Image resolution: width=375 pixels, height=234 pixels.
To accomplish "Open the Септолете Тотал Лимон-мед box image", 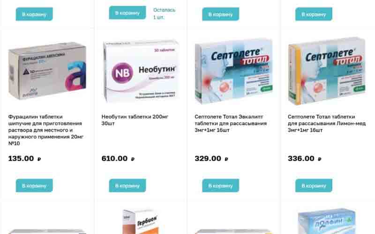I will 327,71.
